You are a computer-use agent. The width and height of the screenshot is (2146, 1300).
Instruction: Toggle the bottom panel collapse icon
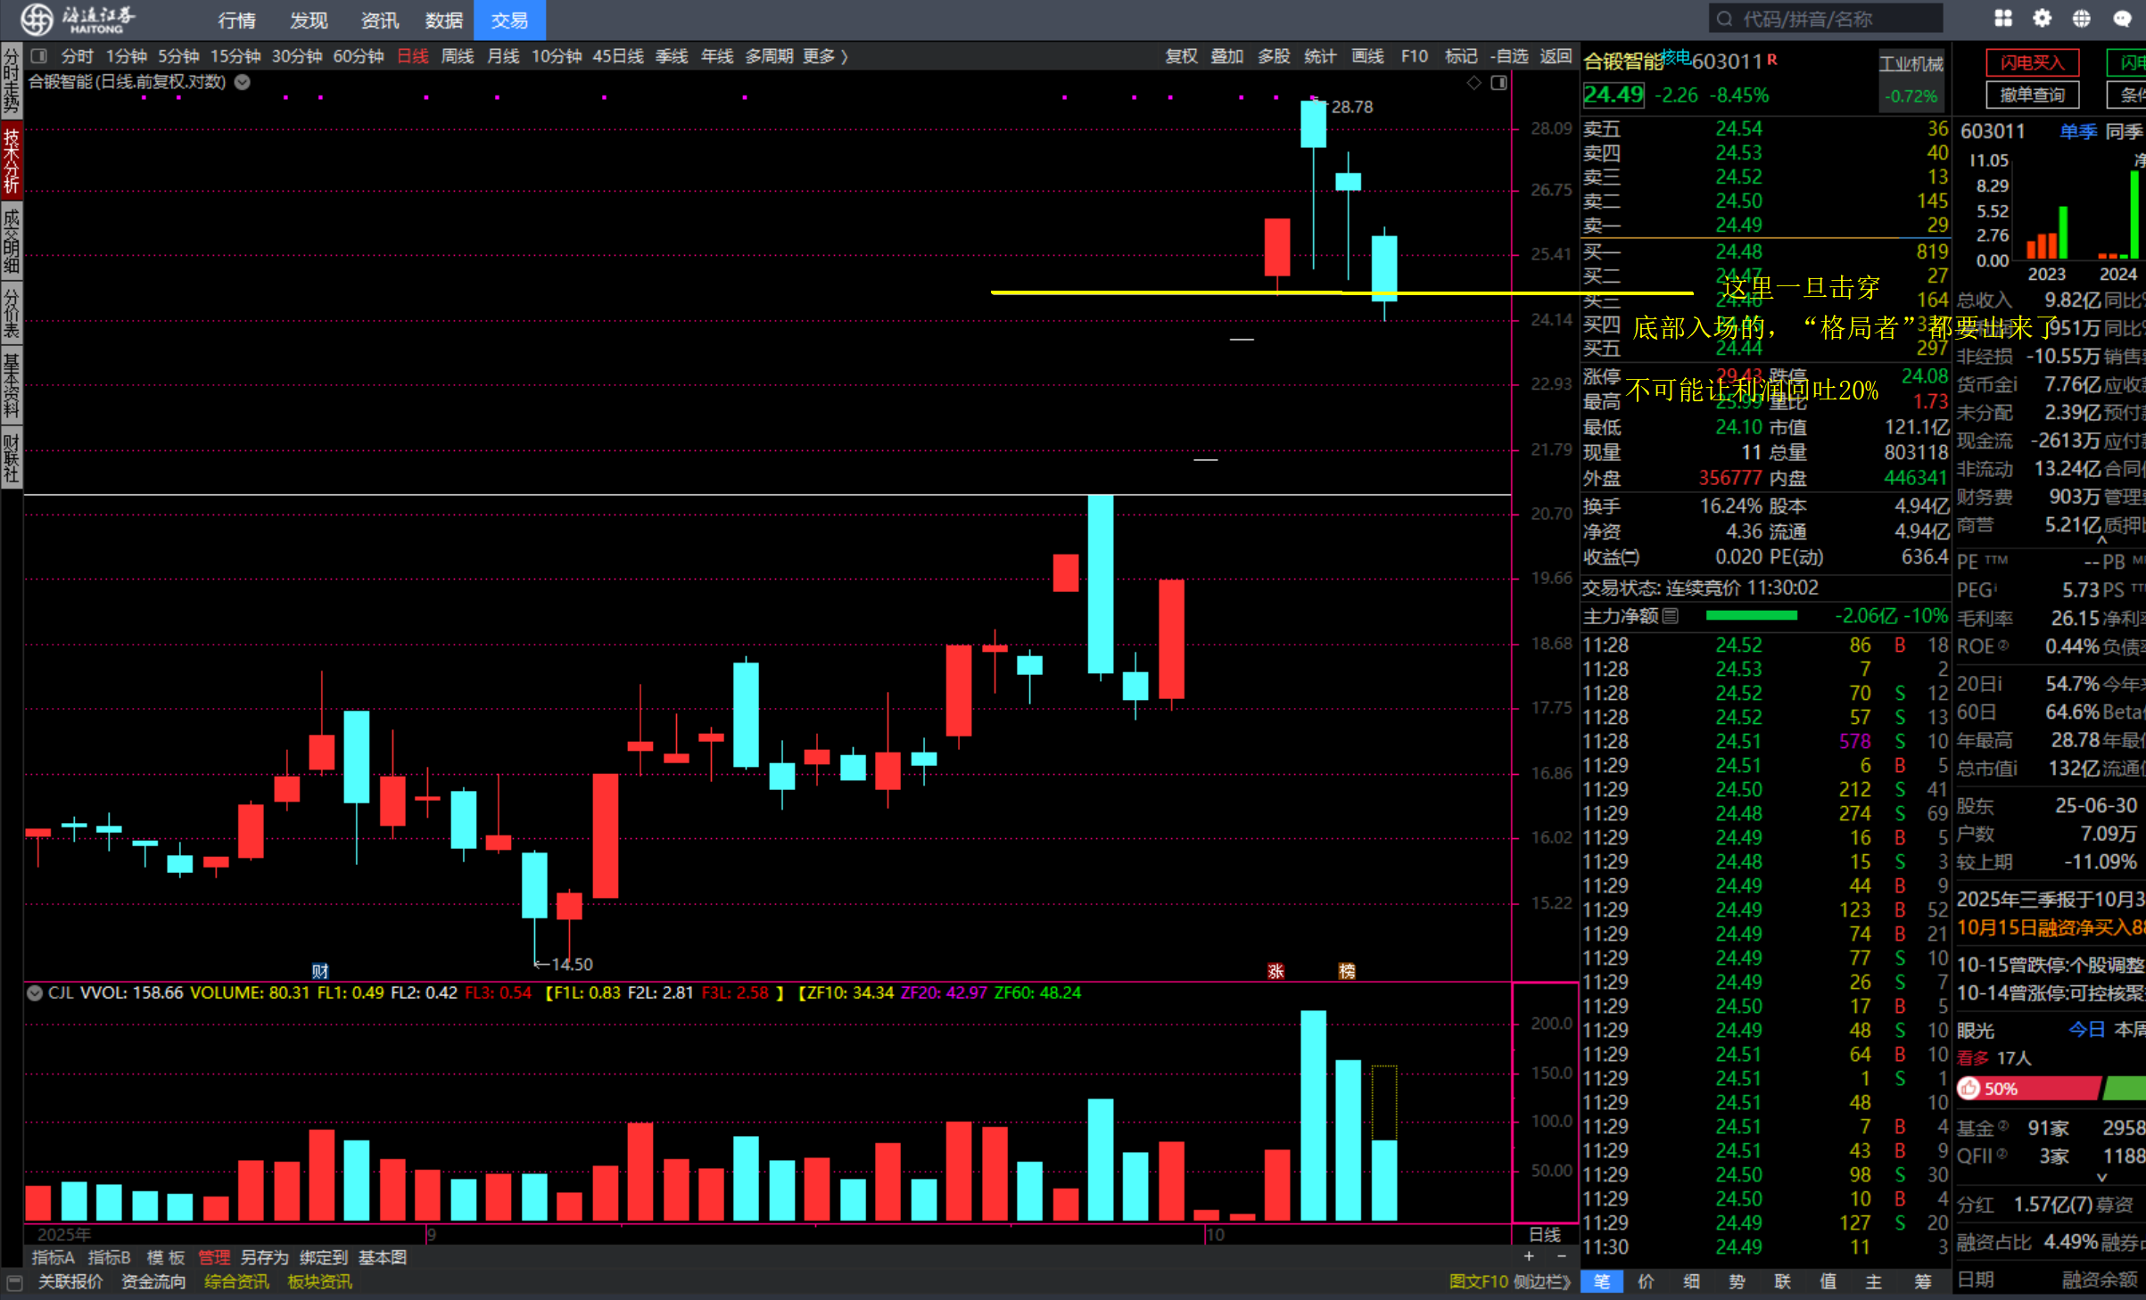[x=13, y=1282]
